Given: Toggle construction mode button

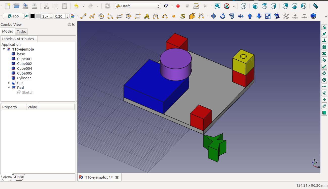Looking at the screenshot, I should (27, 16).
